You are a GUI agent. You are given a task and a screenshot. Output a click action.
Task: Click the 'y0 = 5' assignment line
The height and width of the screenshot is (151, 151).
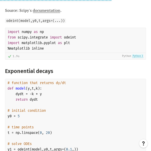tap(14, 116)
